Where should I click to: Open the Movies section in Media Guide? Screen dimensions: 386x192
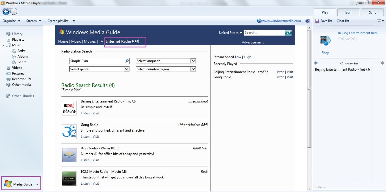pos(90,41)
